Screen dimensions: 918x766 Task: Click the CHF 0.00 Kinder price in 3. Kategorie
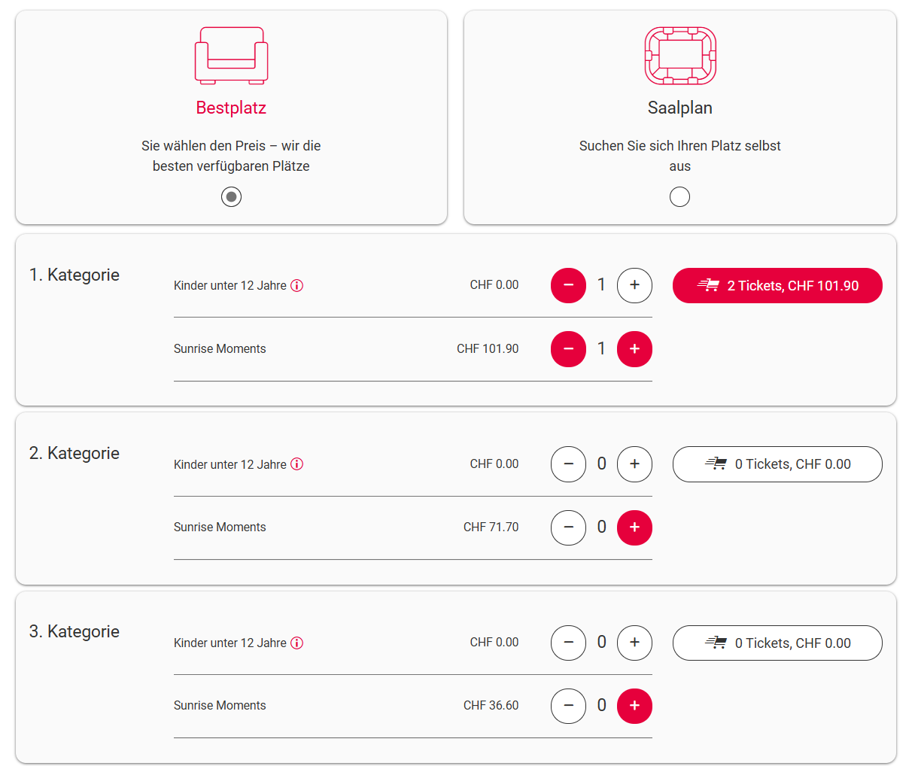[494, 642]
